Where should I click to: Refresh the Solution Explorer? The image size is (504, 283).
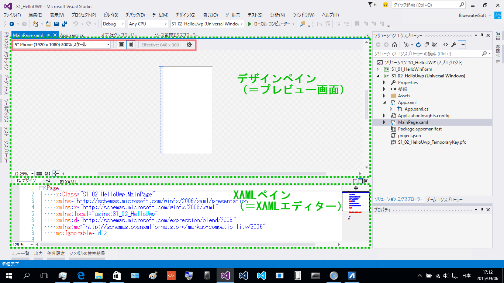pos(418,45)
